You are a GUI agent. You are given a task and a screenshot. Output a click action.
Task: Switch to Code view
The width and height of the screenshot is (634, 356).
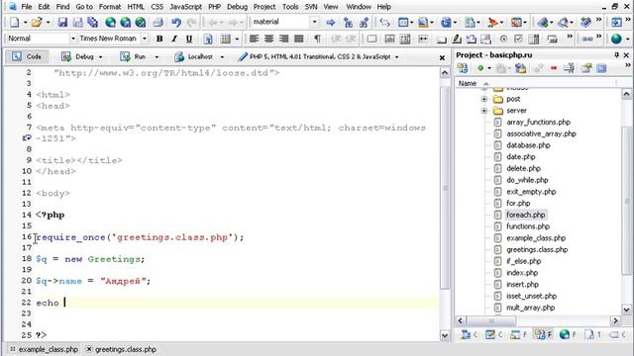(27, 57)
